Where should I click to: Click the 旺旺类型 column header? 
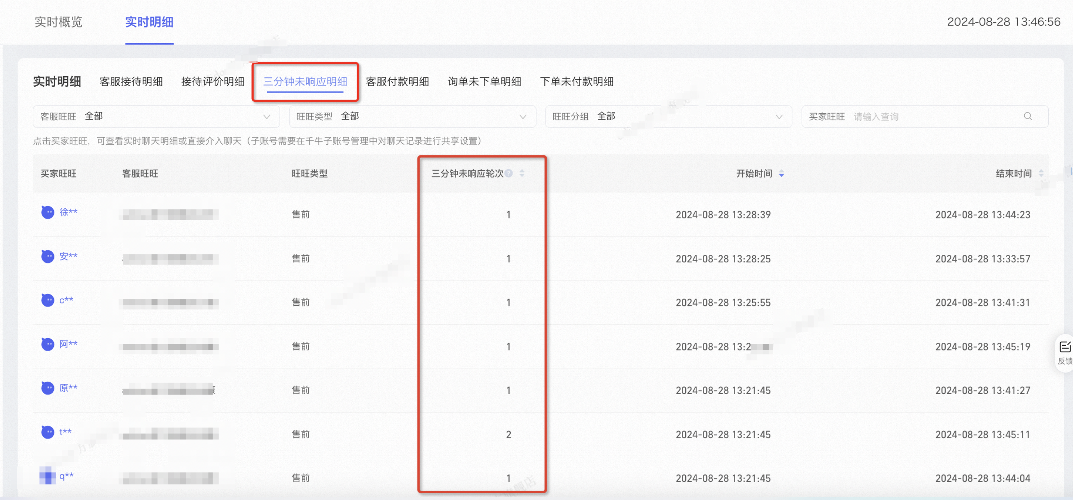click(309, 173)
